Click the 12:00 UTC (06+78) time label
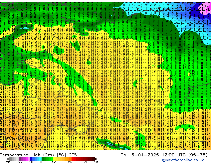 click(x=185, y=155)
